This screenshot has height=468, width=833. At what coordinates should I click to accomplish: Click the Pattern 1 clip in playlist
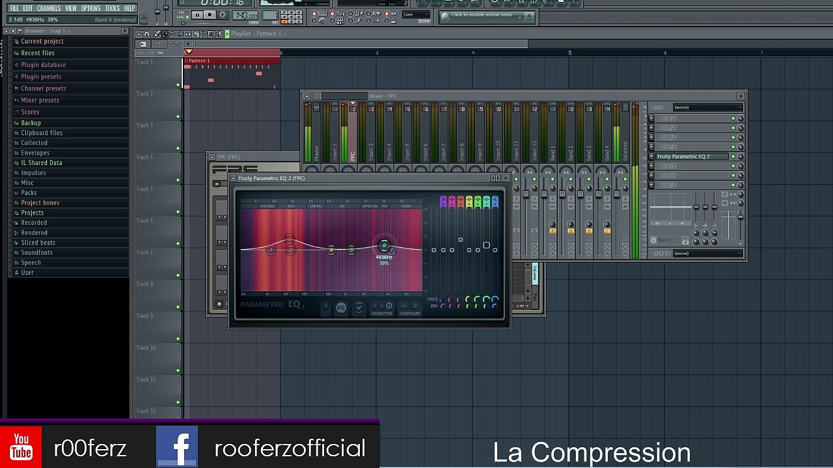click(232, 73)
